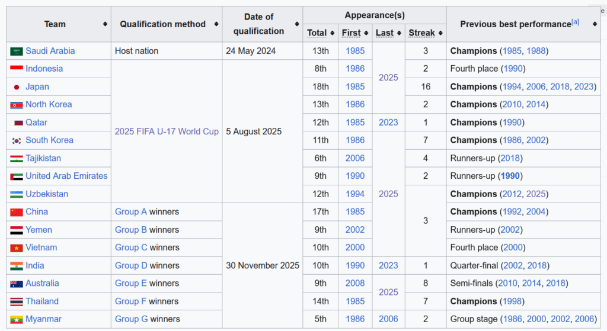Screen dimensions: 607x331
Task: Click the Australia flag icon
Action: point(16,284)
